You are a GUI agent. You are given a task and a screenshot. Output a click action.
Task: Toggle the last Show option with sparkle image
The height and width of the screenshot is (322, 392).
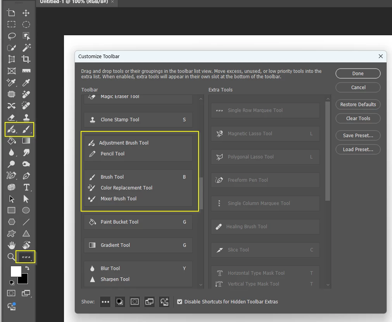pyautogui.click(x=164, y=302)
